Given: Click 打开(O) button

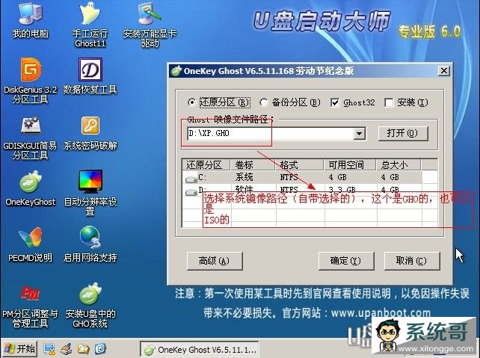Looking at the screenshot, I should click(403, 133).
